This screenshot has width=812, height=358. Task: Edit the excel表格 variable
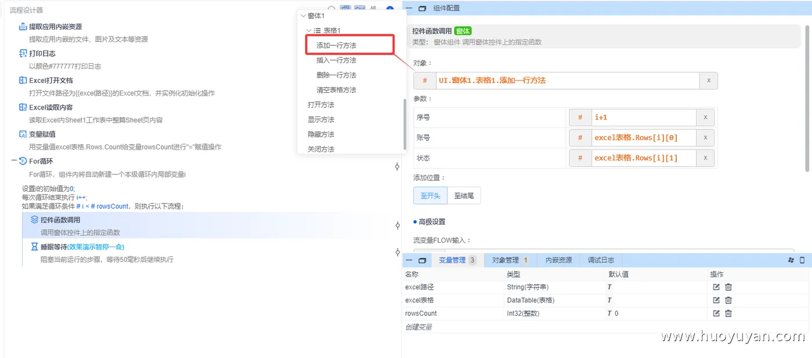pos(716,300)
